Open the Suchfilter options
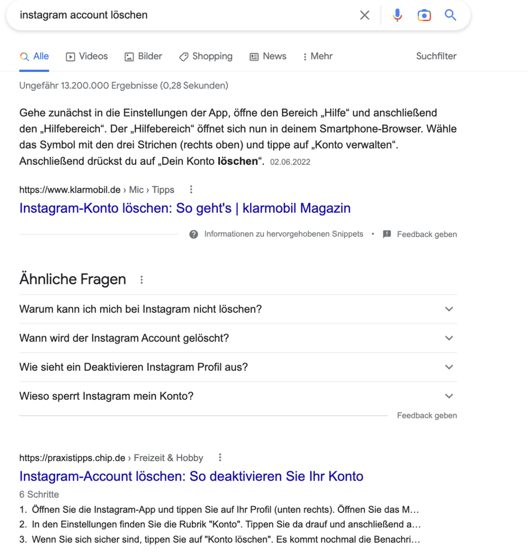Image resolution: width=528 pixels, height=559 pixels. click(x=436, y=56)
